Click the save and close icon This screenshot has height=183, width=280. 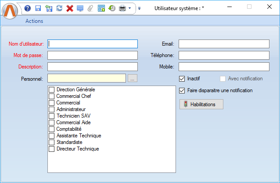tap(48, 8)
